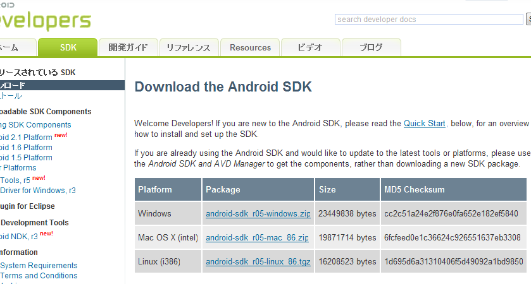Screen dimensions: 531x284
Task: Download android-sdk_r05-windows.zip
Action: pyautogui.click(x=258, y=214)
